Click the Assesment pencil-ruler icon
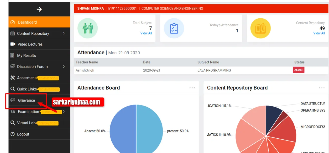The width and height of the screenshot is (329, 153). tap(13, 78)
